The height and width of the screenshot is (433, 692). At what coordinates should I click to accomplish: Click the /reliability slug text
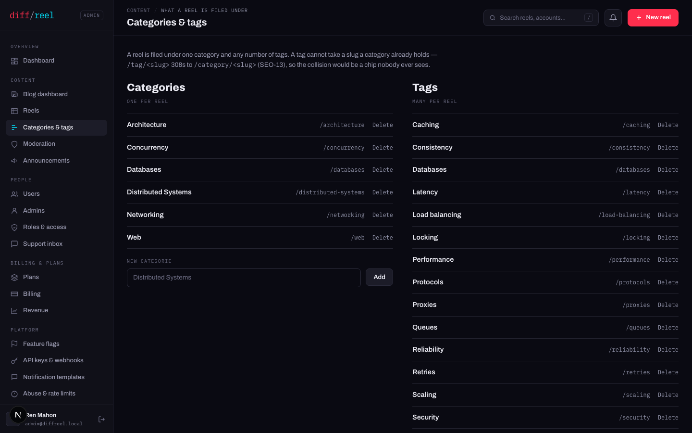point(630,350)
